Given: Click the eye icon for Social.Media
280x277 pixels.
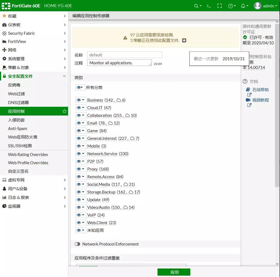Looking at the screenshot, I should [x=79, y=184].
